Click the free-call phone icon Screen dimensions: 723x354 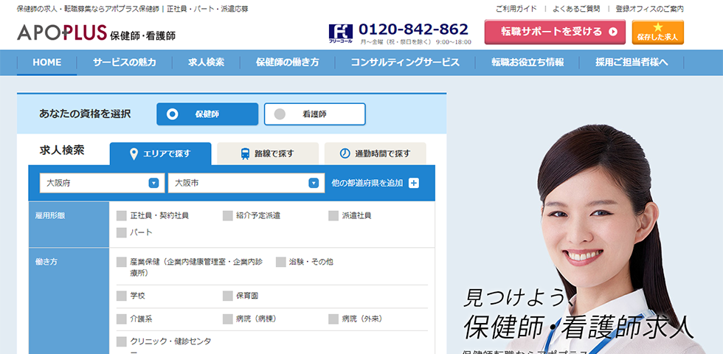[340, 32]
